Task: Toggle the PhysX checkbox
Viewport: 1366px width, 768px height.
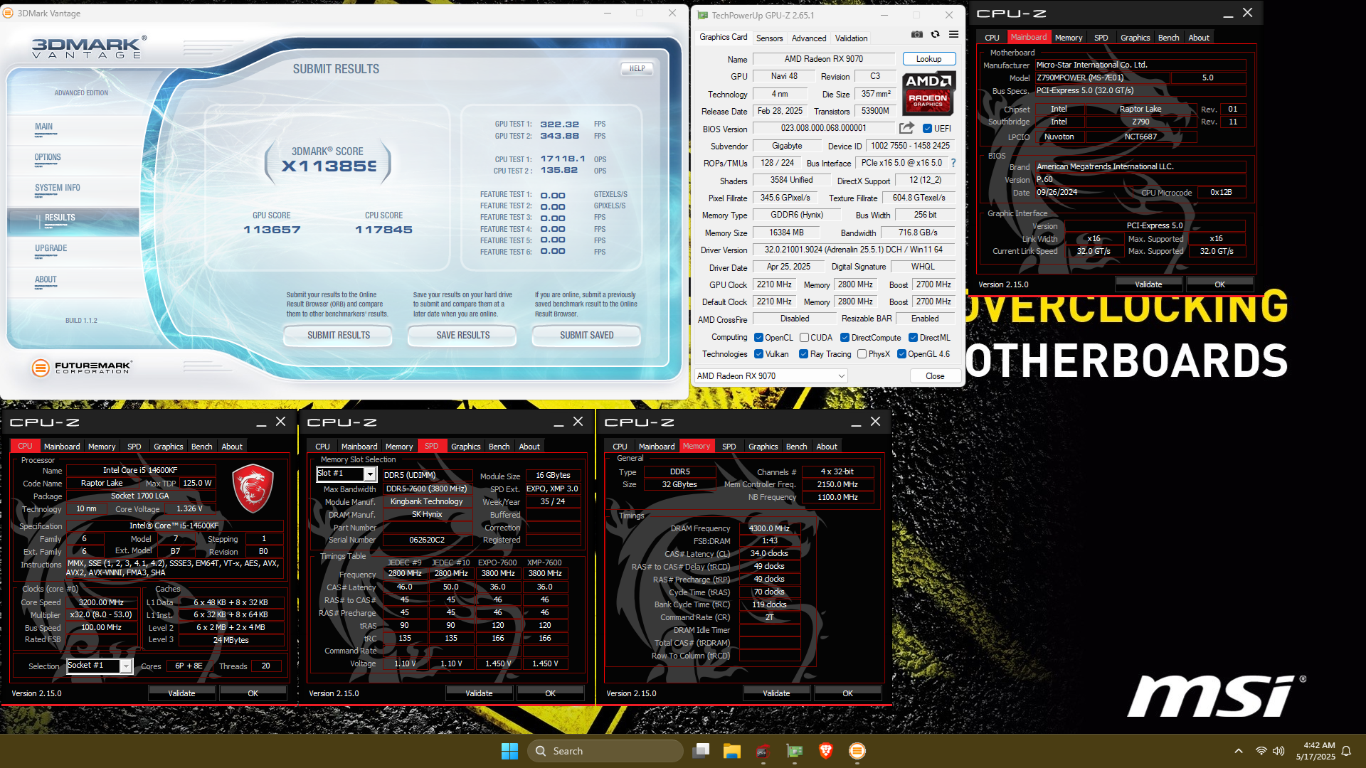Action: click(862, 354)
